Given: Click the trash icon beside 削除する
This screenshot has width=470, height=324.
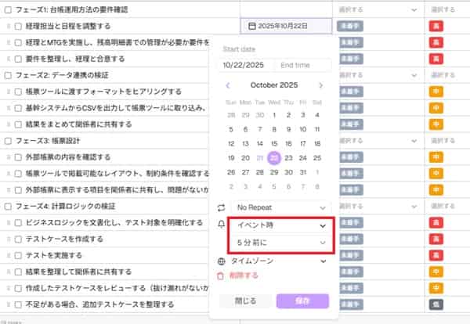Looking at the screenshot, I should [x=221, y=275].
